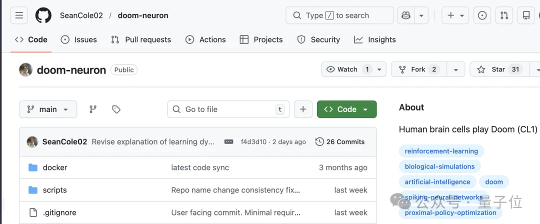
Task: View branches icon next to main
Action: [93, 109]
